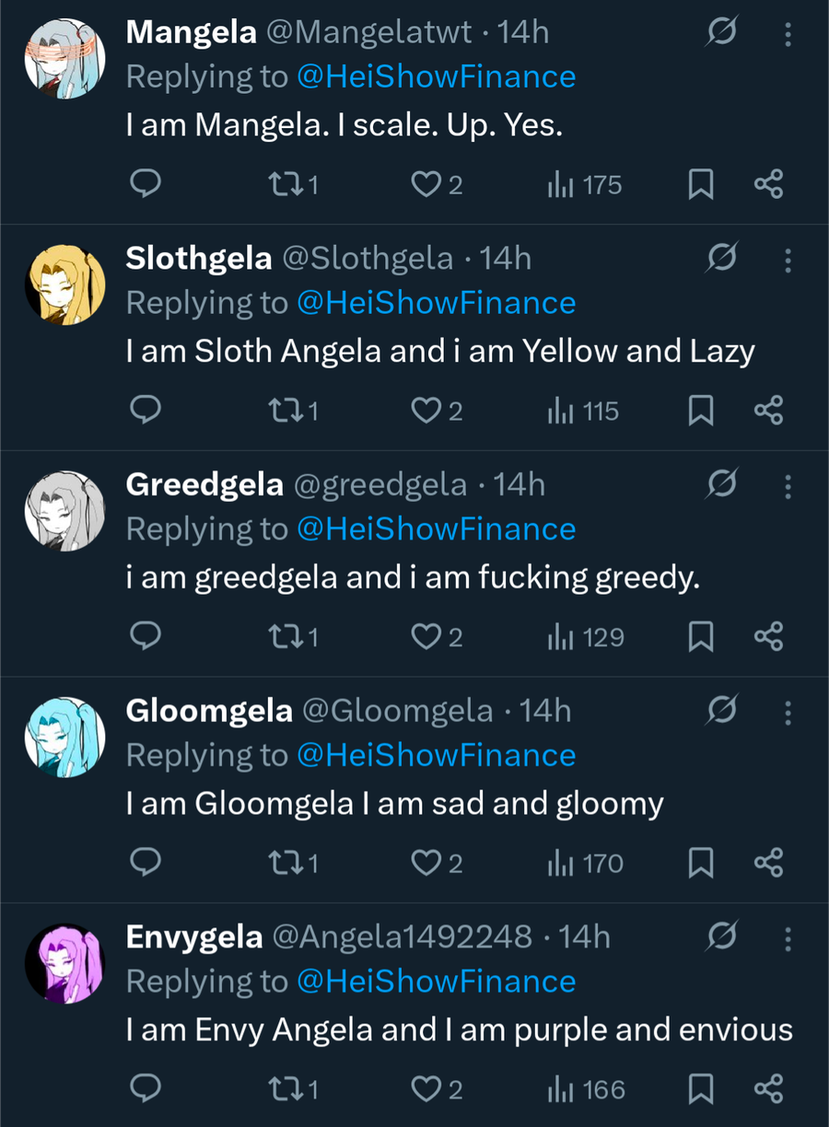Viewport: 829px width, 1127px height.
Task: Bookmark Slothgela's tweet
Action: 701,412
